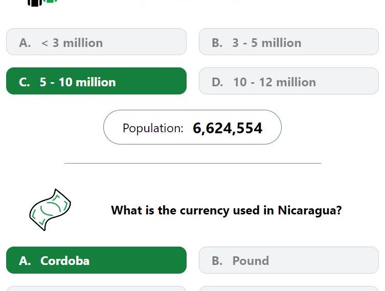Click the "B." letter on the Pound option

[x=217, y=261]
